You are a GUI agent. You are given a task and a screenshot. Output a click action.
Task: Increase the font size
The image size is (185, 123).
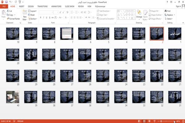point(60,12)
